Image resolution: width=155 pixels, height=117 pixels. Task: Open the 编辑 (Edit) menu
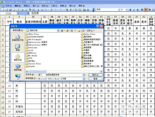click(x=18, y=6)
